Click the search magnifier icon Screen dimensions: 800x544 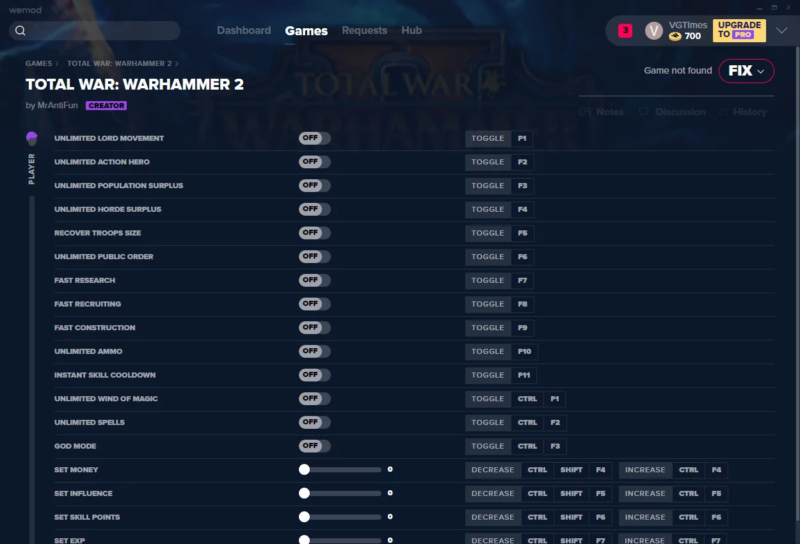[x=20, y=31]
